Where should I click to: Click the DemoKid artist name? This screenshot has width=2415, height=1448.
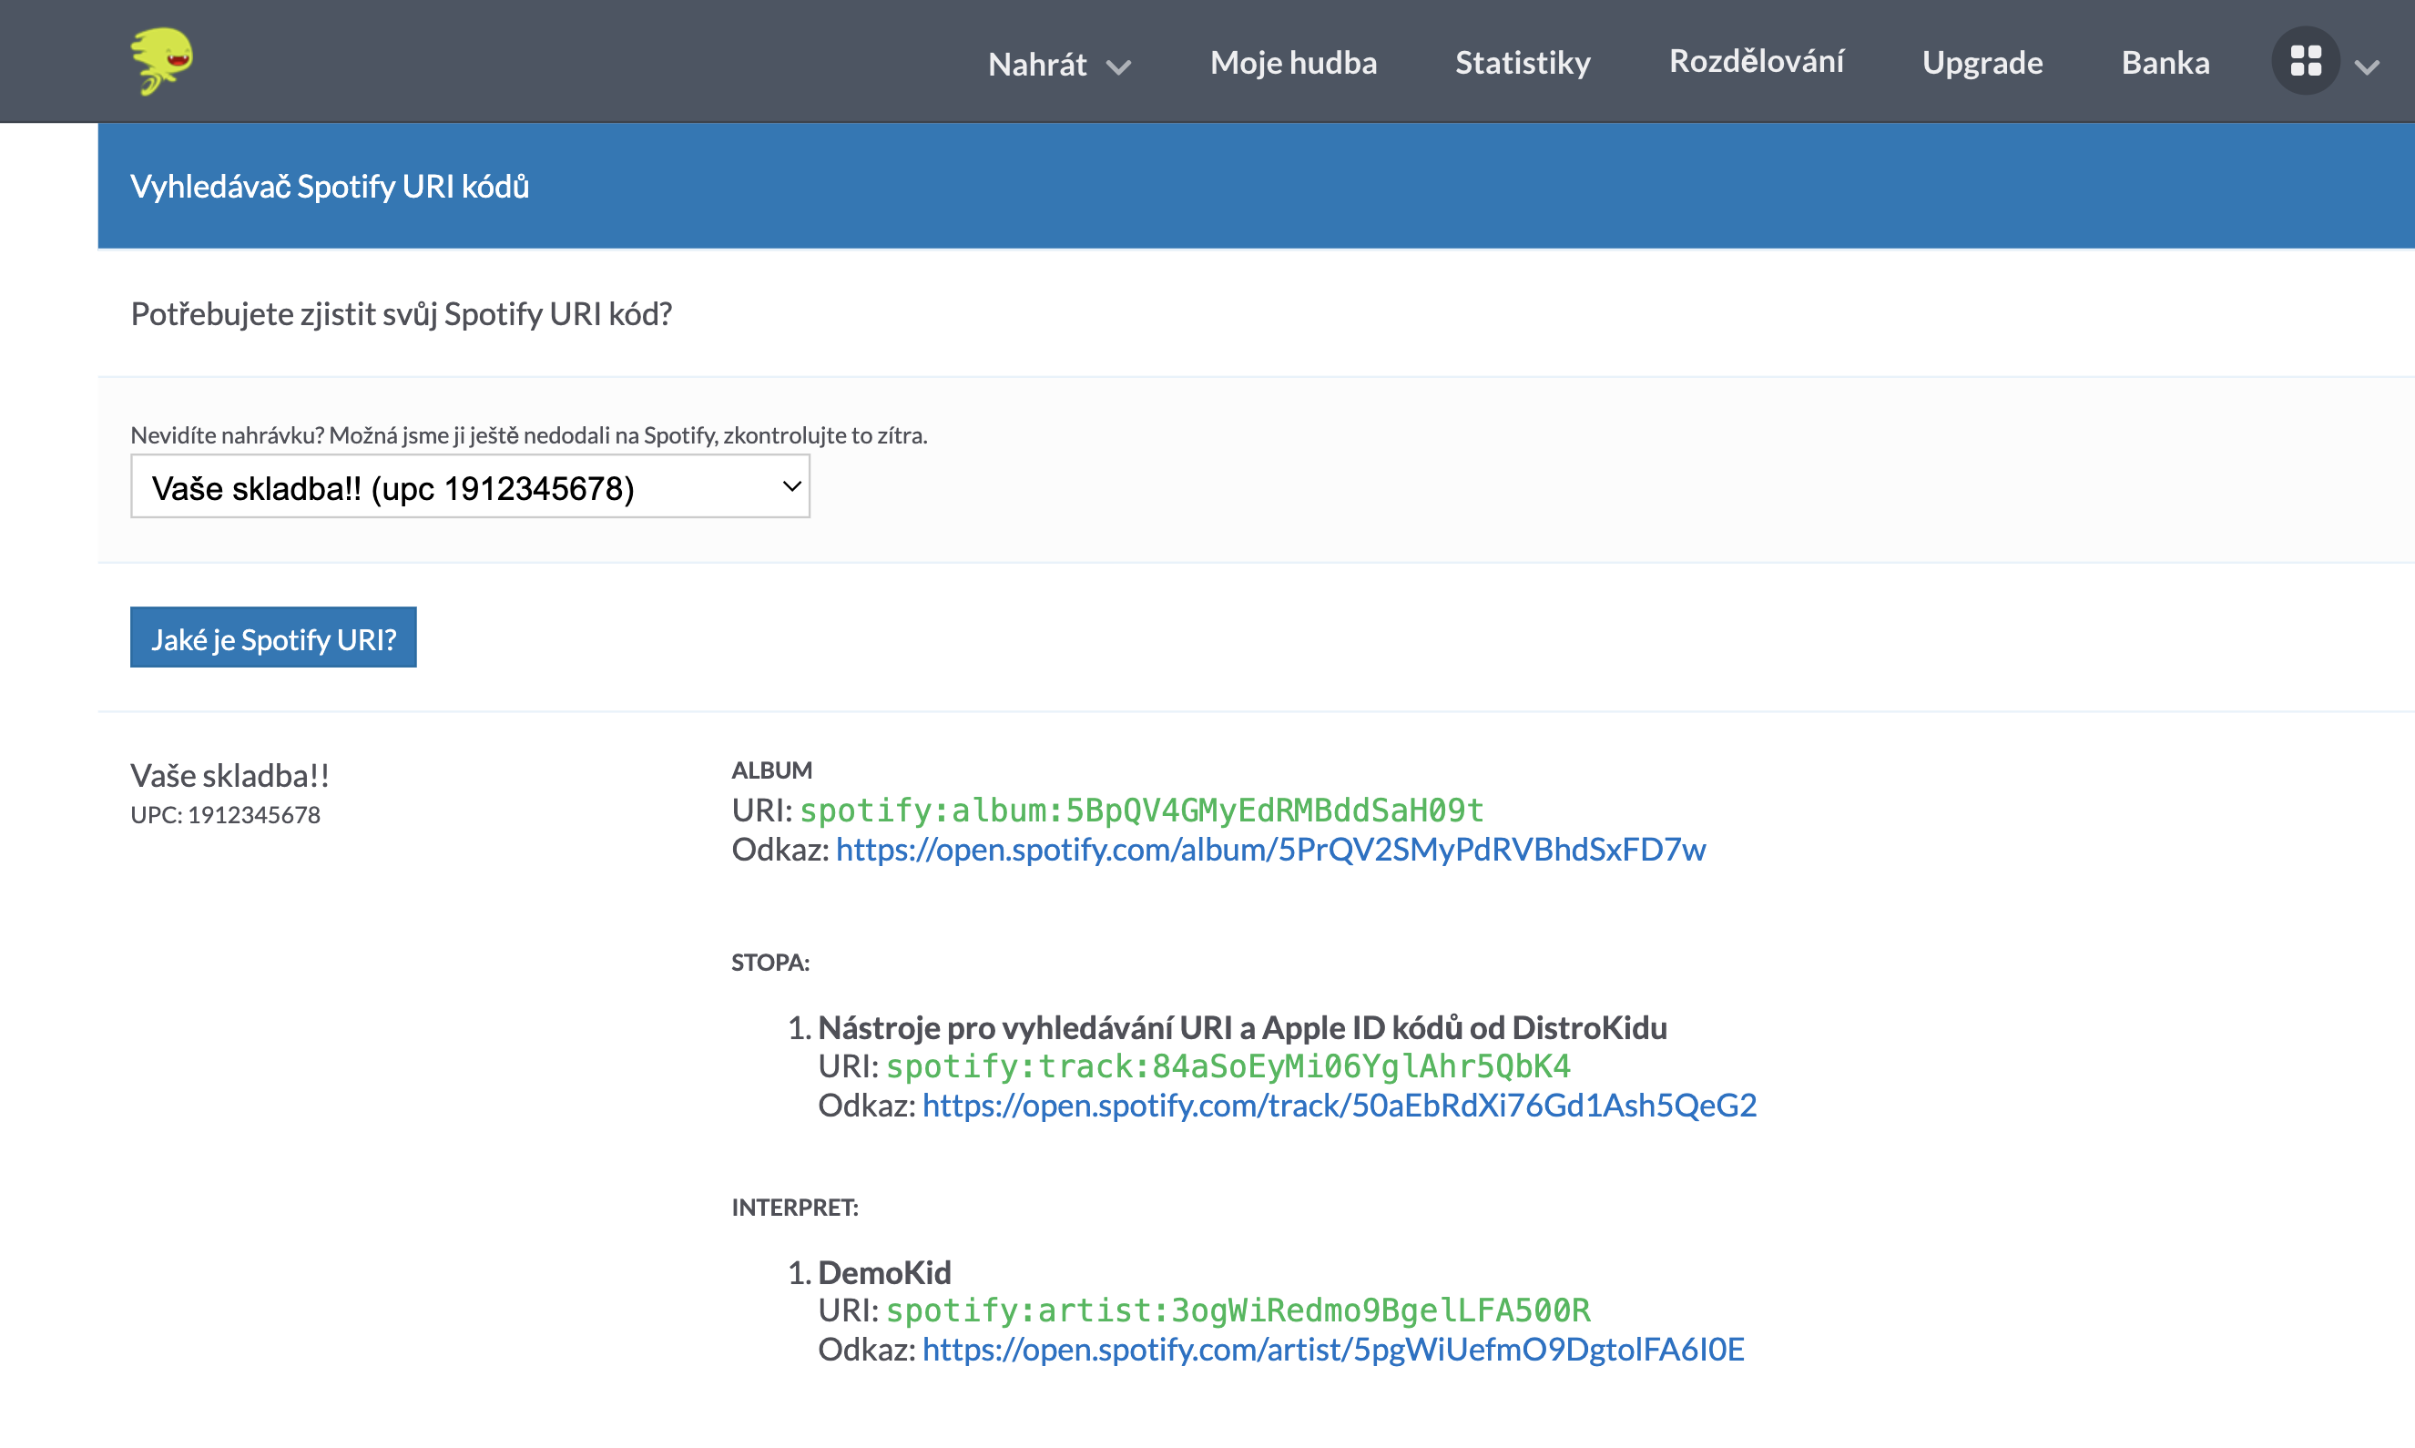tap(884, 1271)
